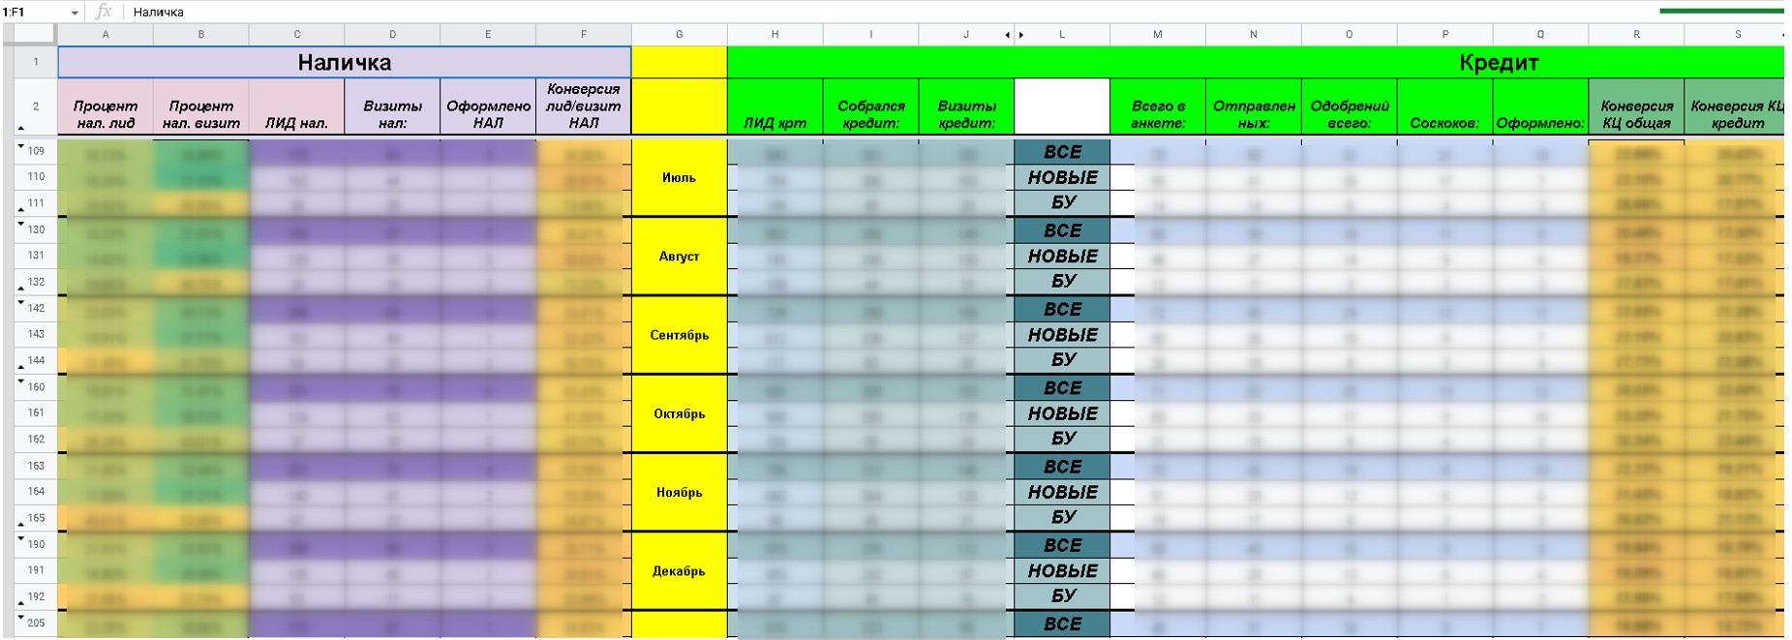Click the Оформлено НАЛ header cell
Viewport: 1792px width, 640px height.
(x=488, y=107)
